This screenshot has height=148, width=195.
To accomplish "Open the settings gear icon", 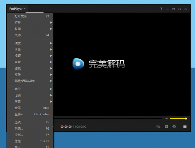I will coord(174,126).
